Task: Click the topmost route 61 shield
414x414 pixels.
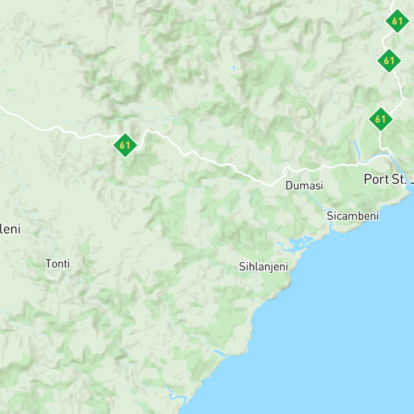Action: [x=397, y=21]
